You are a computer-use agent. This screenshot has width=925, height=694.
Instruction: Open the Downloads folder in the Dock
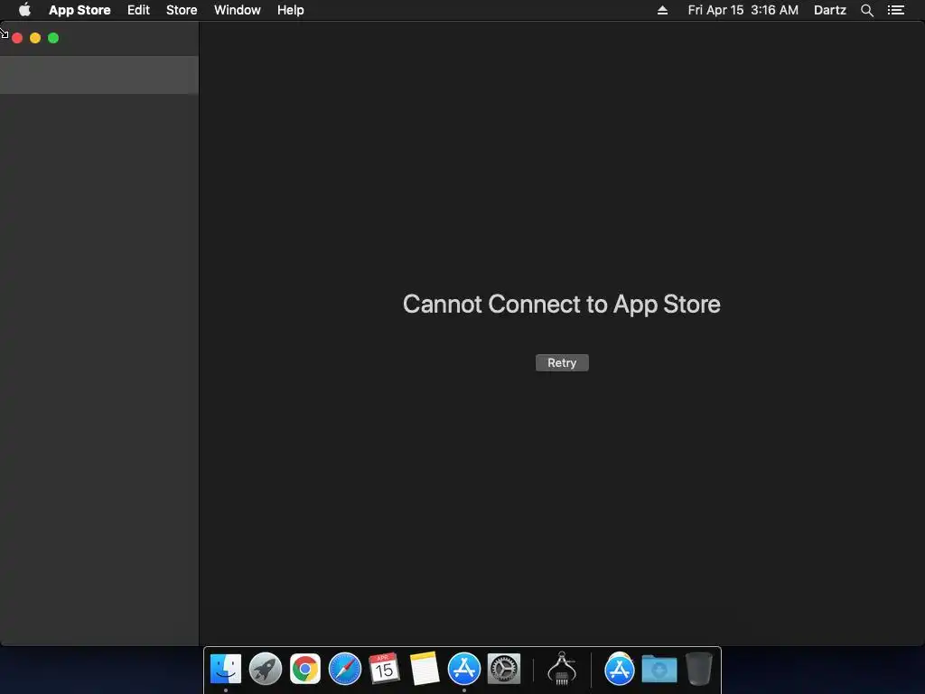pyautogui.click(x=659, y=669)
